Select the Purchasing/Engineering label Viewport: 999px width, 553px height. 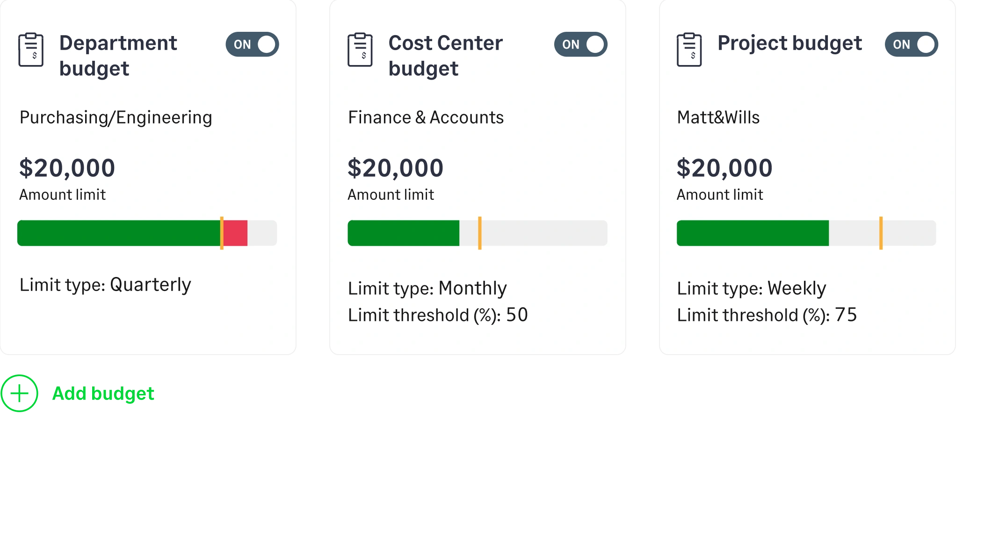(x=116, y=117)
